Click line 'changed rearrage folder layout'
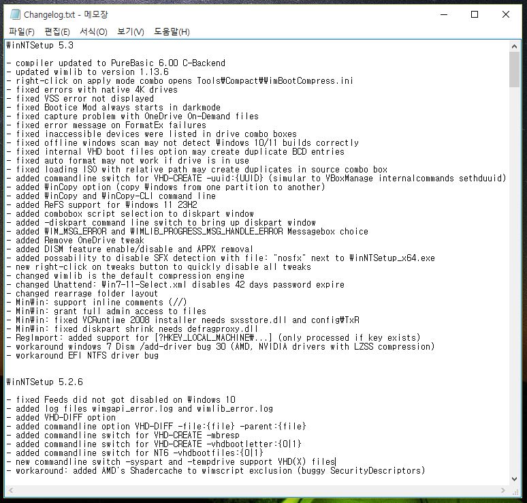527x503 pixels. pos(82,293)
